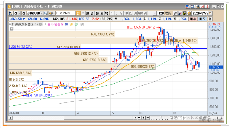This screenshot has height=128, width=229.
Task: Click the A text tool at bottom right
Action: [221, 118]
